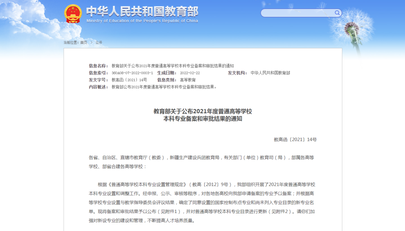The height and width of the screenshot is (231, 405).
Task: Click the 信息类别 value 高等教育
Action: [x=187, y=80]
